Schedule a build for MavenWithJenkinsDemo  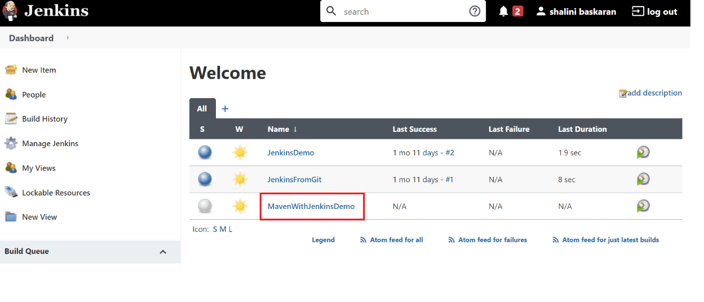pyautogui.click(x=643, y=205)
